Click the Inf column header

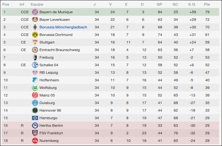(22, 4)
